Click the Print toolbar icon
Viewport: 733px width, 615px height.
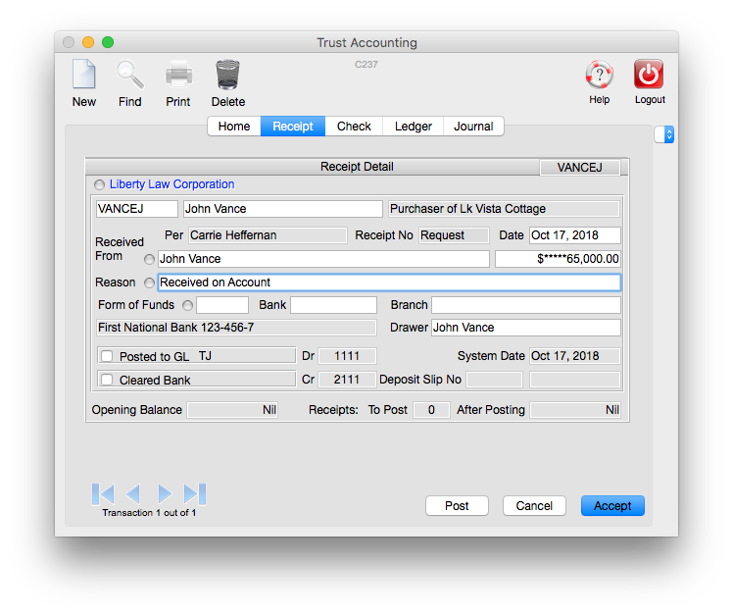coord(177,76)
